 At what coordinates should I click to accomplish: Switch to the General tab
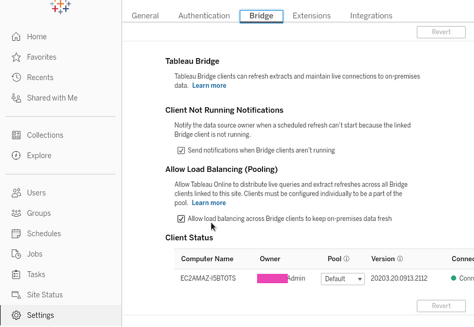145,16
